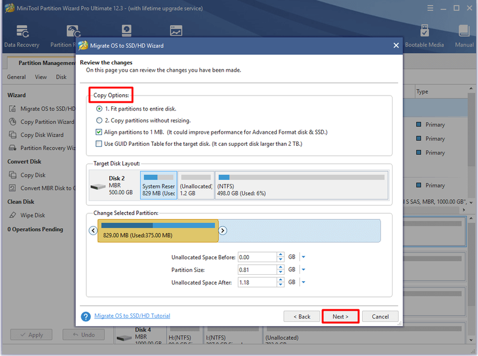The image size is (478, 356).
Task: Open the Disk menu
Action: [x=61, y=77]
